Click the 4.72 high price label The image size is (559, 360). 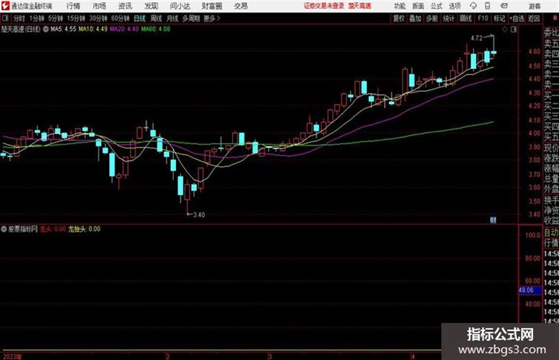click(477, 38)
